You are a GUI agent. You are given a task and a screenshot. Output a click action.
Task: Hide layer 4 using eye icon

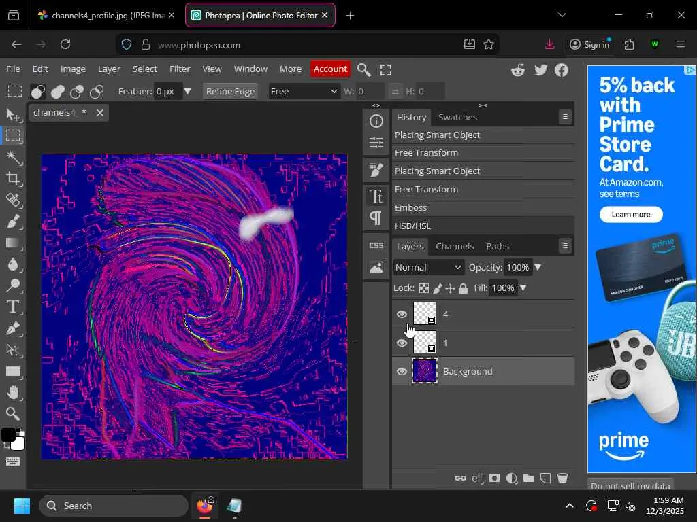click(x=402, y=314)
